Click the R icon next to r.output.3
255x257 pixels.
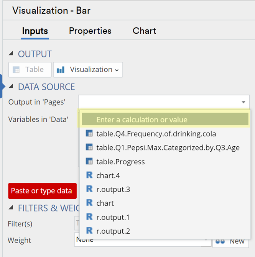(x=89, y=189)
